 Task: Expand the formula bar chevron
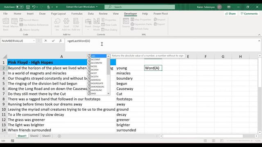coord(259,41)
